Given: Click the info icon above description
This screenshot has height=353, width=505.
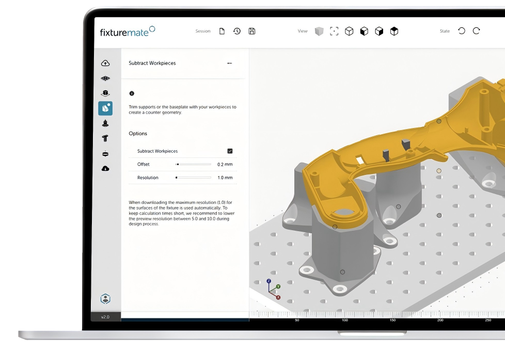Looking at the screenshot, I should click(132, 93).
